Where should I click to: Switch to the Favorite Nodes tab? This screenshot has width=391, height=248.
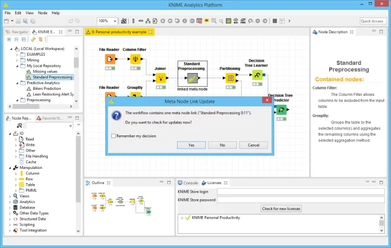tap(49, 118)
